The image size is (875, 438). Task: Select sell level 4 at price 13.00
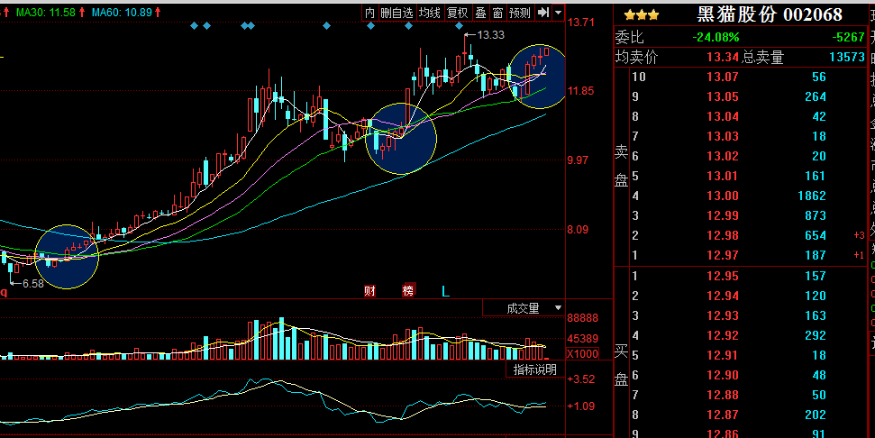(740, 196)
